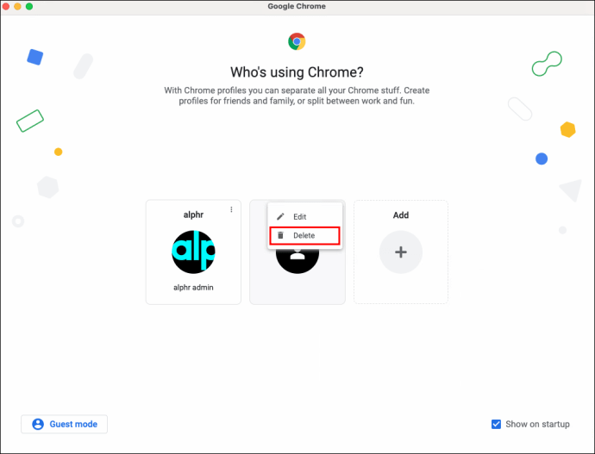Click the "alphr" profile name
This screenshot has height=454, width=595.
point(193,215)
